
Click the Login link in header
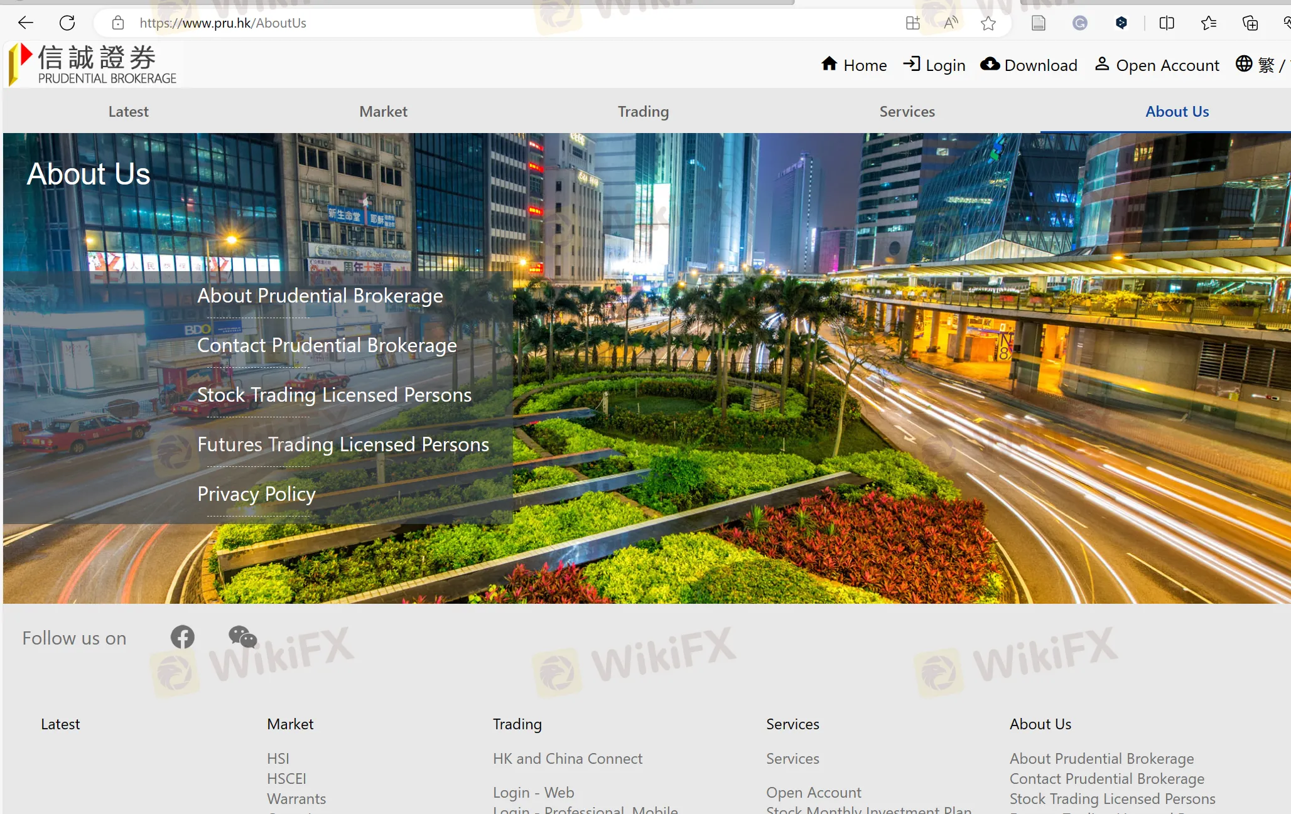[934, 65]
